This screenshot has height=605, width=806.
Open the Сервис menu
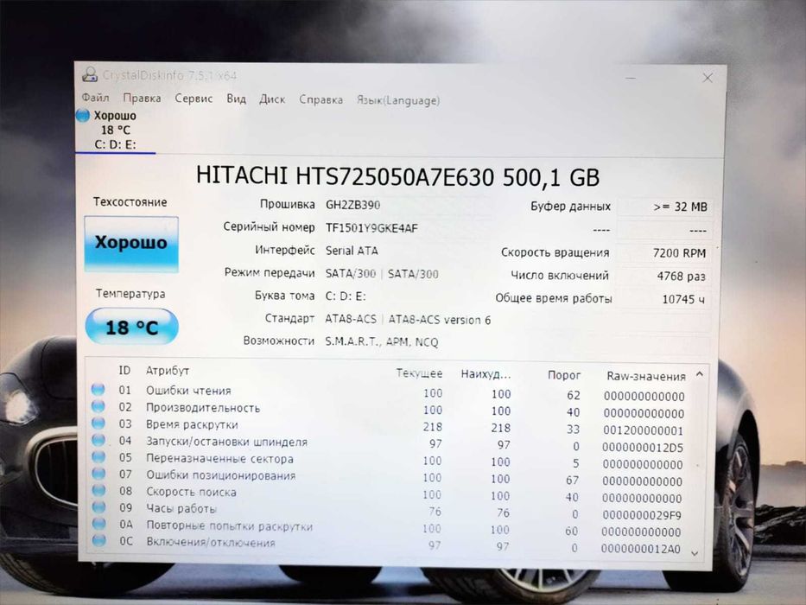[194, 99]
